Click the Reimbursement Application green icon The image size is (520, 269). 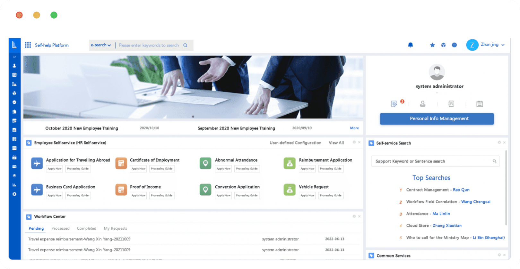tap(290, 163)
